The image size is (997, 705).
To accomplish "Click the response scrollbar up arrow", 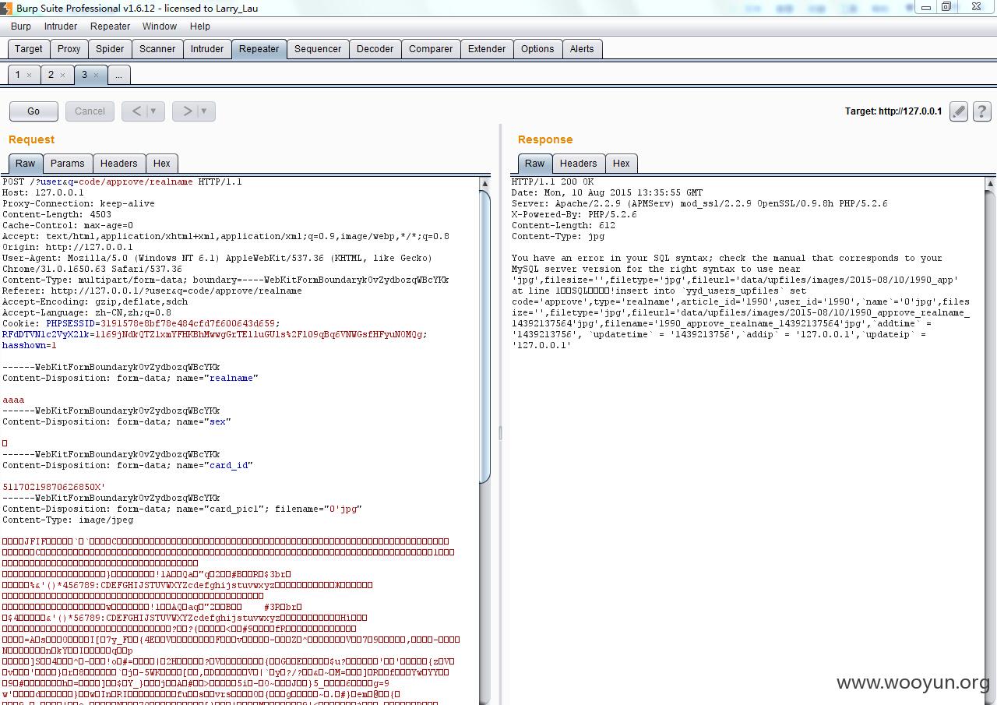I will point(990,184).
